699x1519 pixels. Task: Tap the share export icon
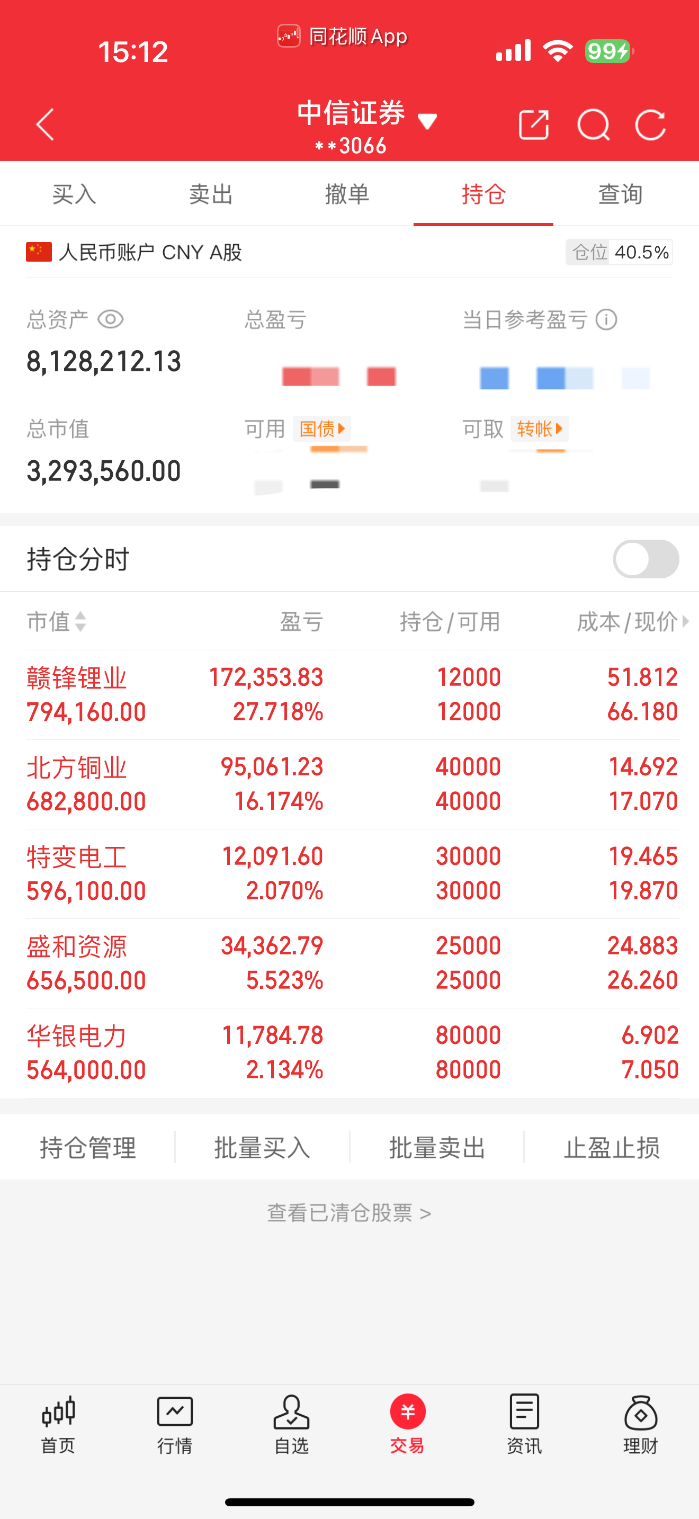pyautogui.click(x=533, y=124)
